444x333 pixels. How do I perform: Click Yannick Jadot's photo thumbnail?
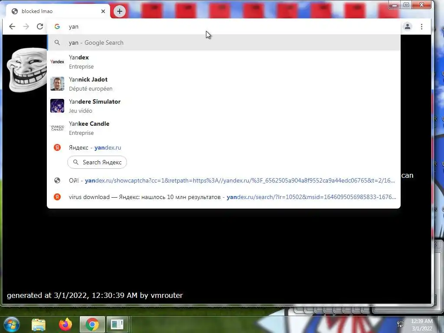pos(57,84)
